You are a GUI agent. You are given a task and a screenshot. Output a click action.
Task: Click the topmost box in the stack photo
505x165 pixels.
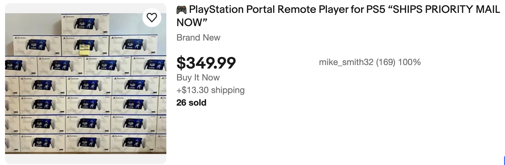(x=85, y=24)
